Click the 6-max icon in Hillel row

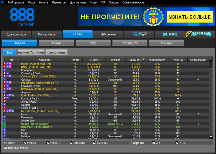[x=5, y=130]
